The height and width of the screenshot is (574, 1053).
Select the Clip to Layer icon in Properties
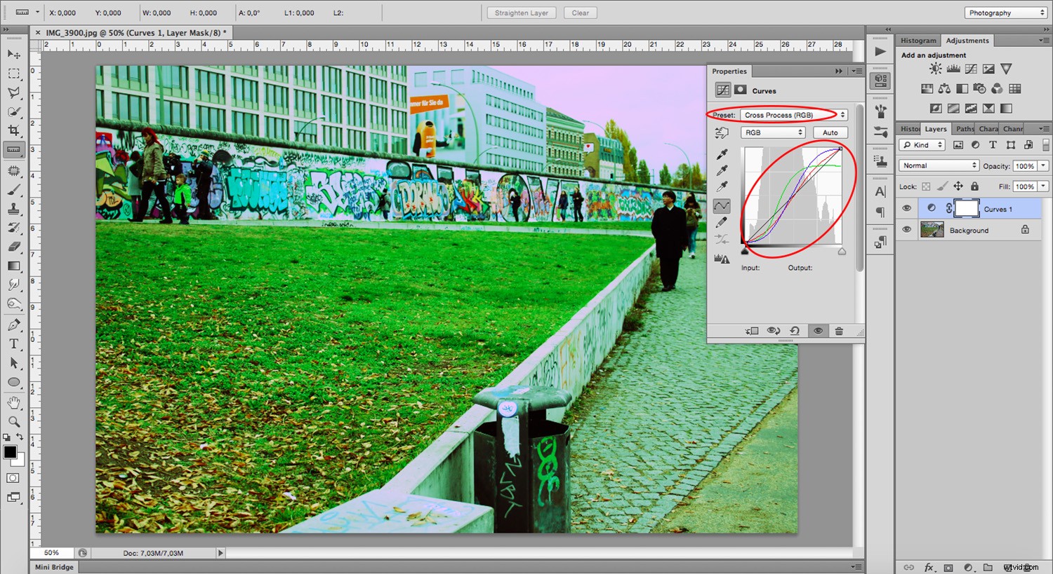click(752, 331)
